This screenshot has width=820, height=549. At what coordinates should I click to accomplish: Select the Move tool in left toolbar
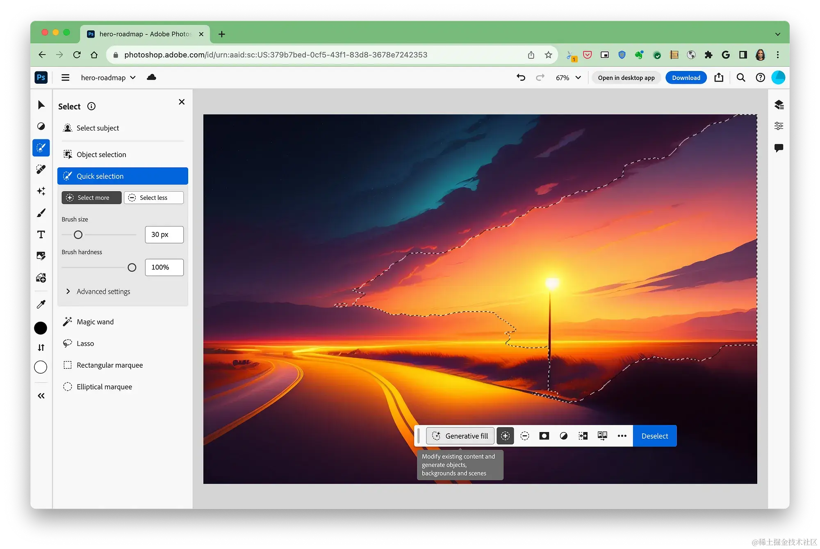click(x=41, y=105)
